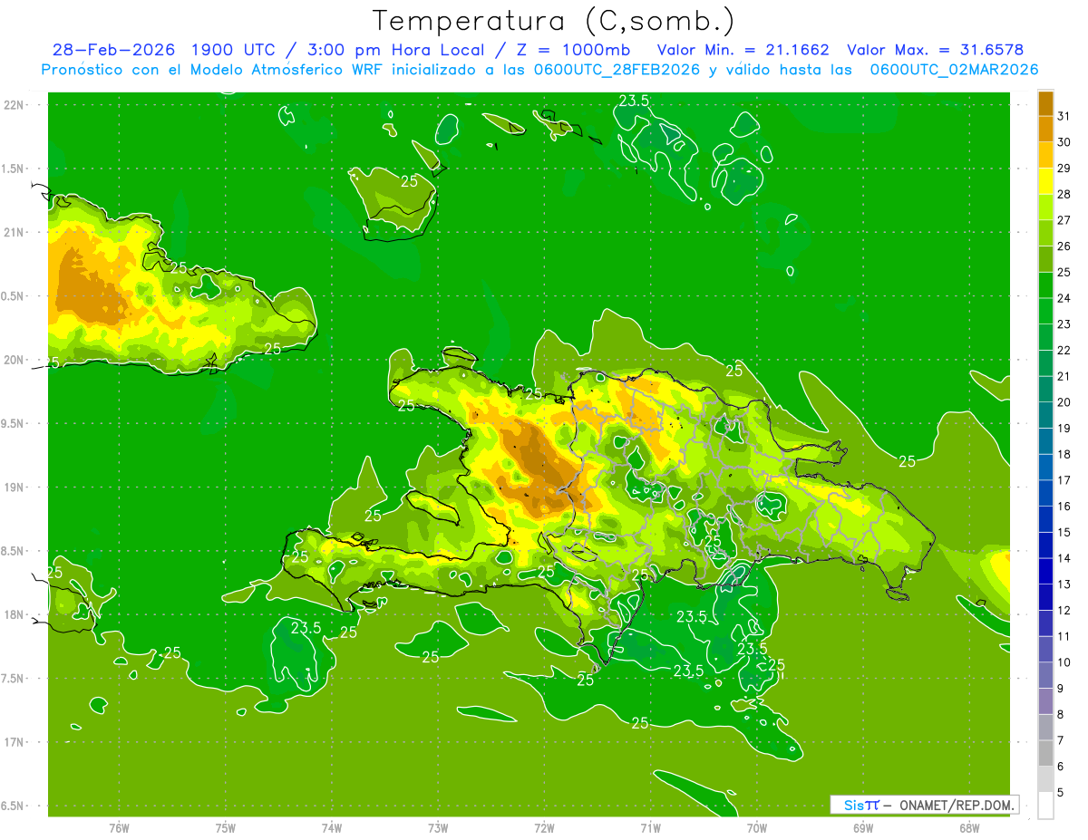
Task: Click the '71W' longitude axis label
Action: (x=650, y=828)
